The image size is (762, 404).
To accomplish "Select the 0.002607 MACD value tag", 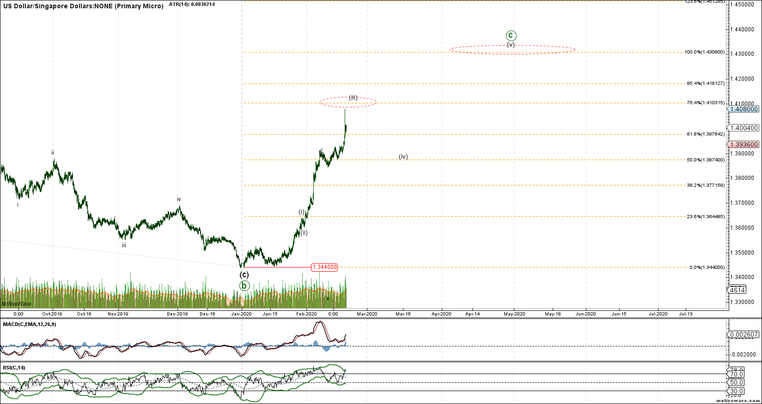I will click(x=743, y=334).
